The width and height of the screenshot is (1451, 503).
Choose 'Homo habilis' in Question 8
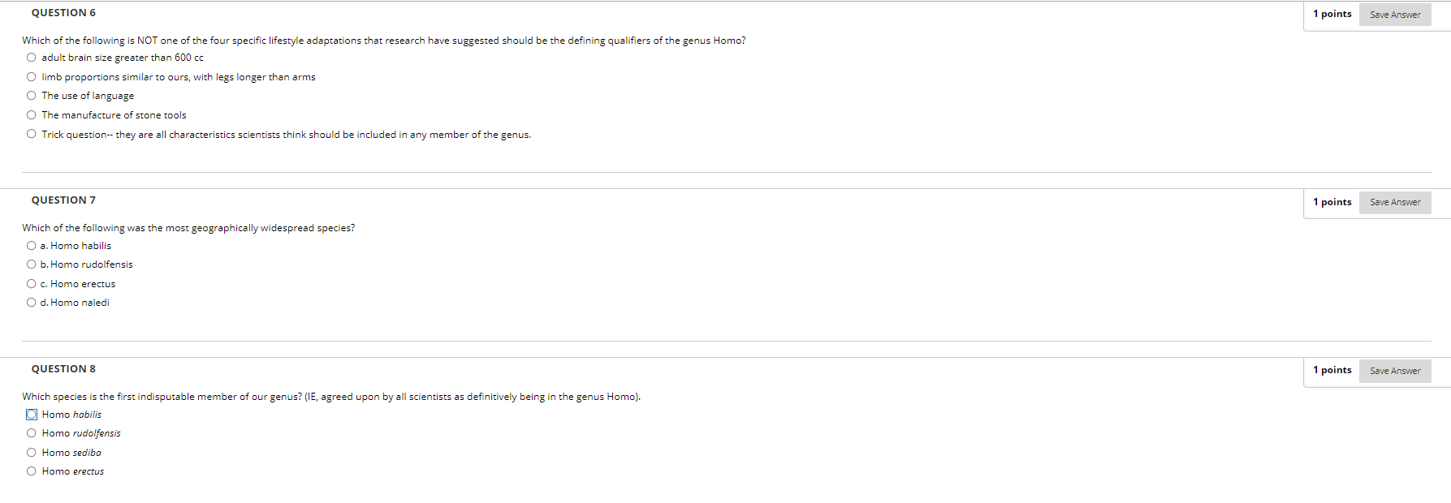pos(31,415)
